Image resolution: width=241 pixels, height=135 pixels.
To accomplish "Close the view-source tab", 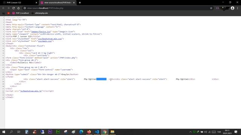I will pyautogui.click(x=74, y=3).
